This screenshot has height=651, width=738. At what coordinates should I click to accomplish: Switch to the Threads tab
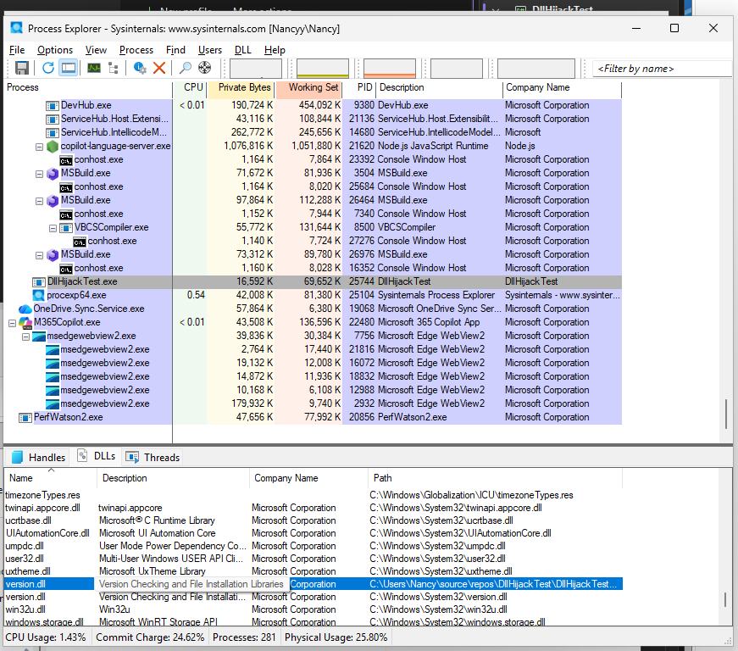(153, 457)
